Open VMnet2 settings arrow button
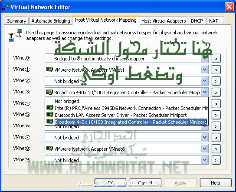The width and height of the screenshot is (236, 192). [x=216, y=81]
